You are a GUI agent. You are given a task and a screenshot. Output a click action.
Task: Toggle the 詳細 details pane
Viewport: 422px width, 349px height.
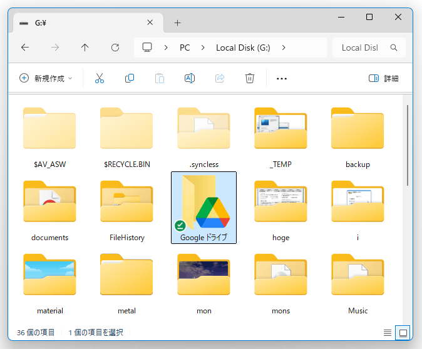pyautogui.click(x=383, y=78)
